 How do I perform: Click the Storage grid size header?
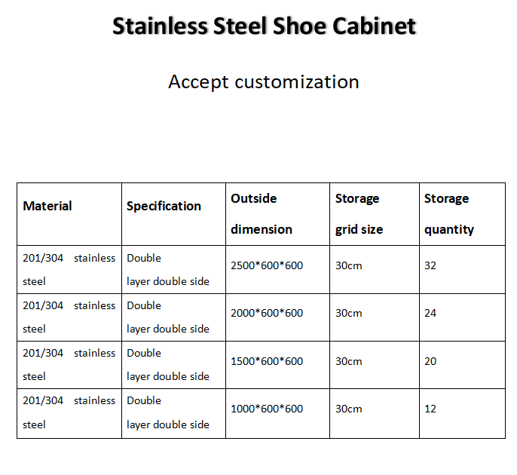(x=359, y=213)
